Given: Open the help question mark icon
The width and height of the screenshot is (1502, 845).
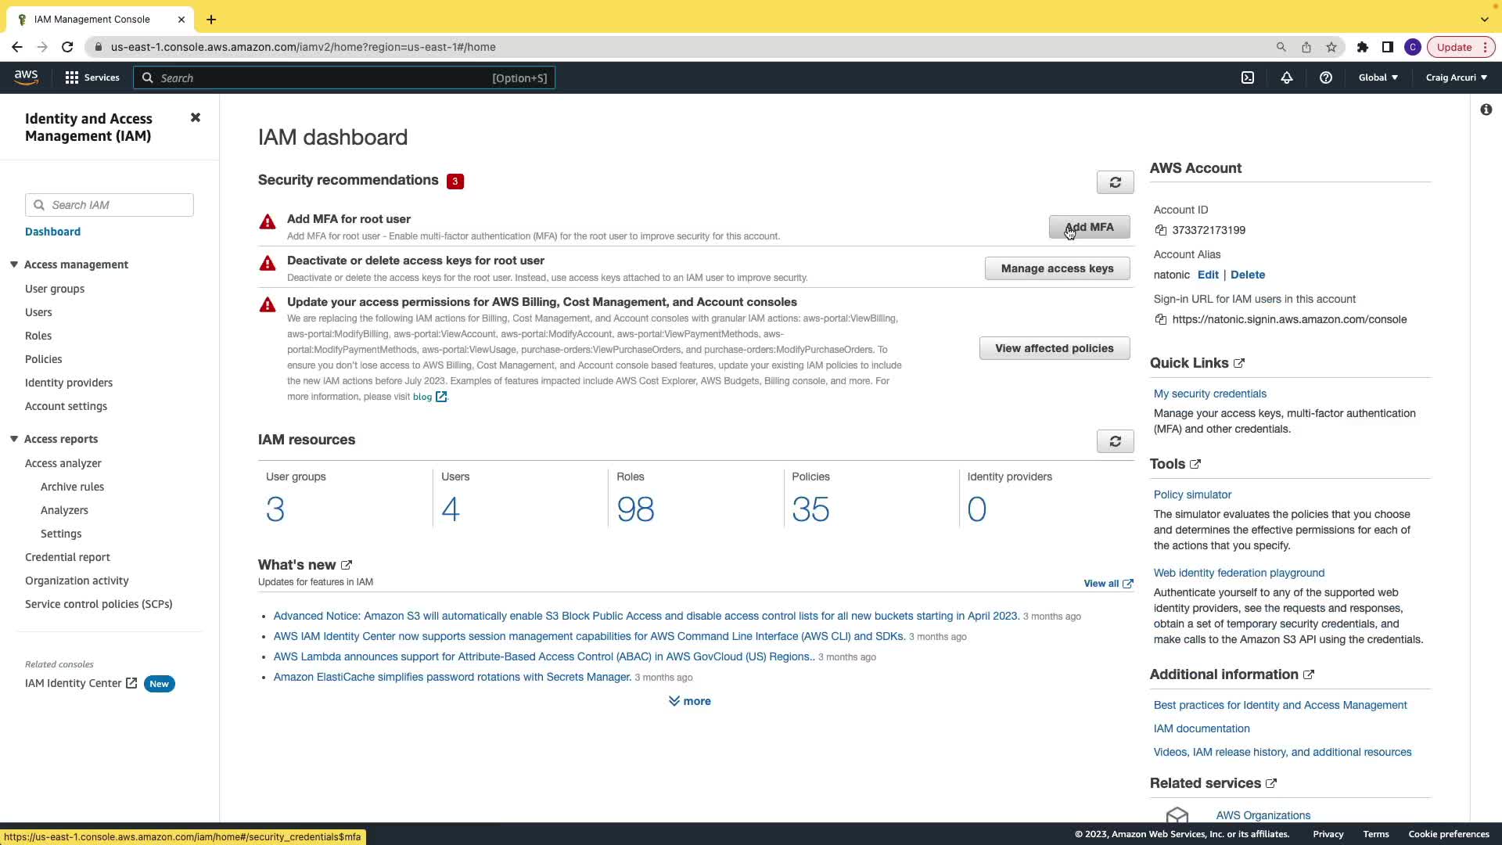Looking at the screenshot, I should click(1326, 77).
